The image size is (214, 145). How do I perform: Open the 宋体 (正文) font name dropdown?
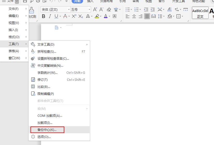[69, 10]
